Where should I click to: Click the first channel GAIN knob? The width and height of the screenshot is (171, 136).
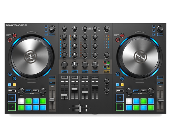coord(64,29)
